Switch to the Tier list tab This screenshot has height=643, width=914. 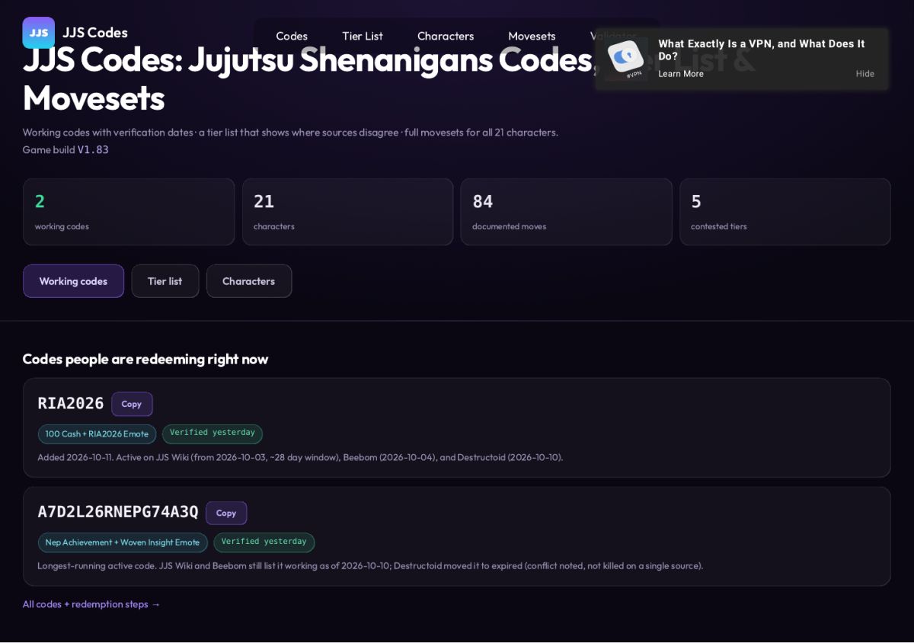pos(165,281)
